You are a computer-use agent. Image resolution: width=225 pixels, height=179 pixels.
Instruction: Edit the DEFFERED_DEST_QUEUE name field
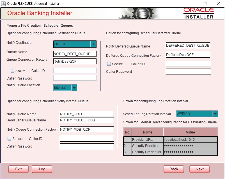pos(188,46)
